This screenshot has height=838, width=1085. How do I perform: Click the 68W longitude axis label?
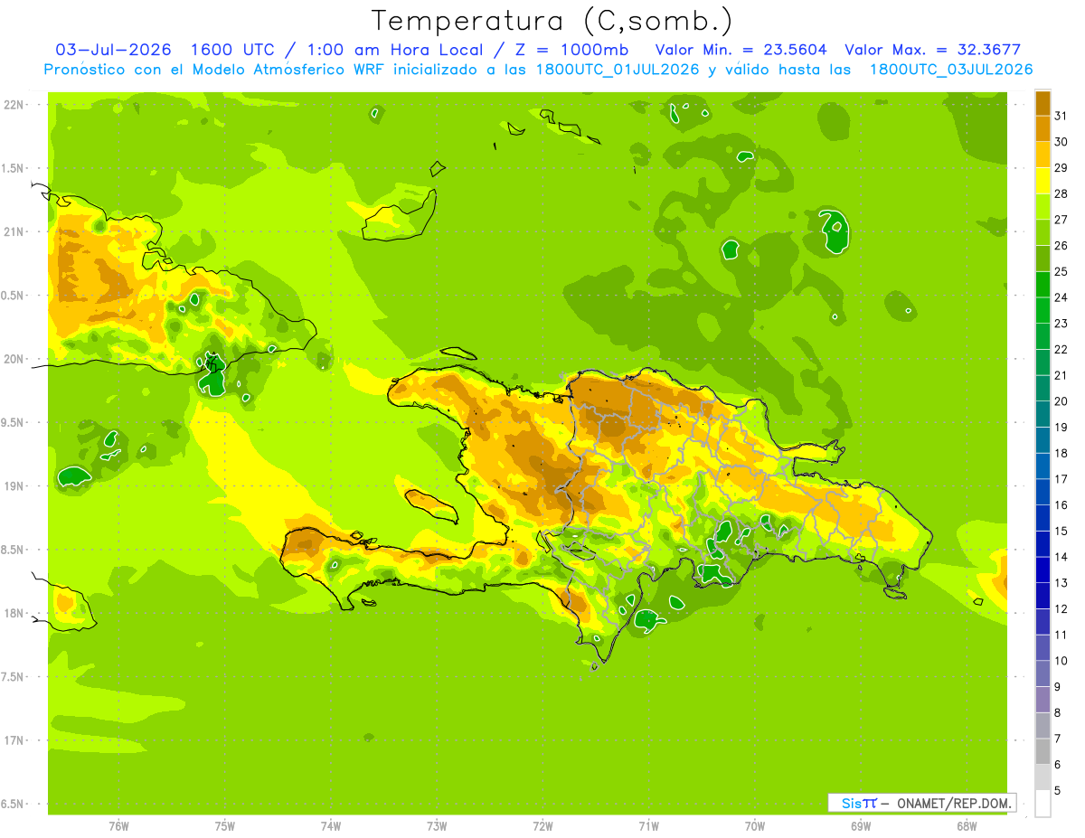967,826
